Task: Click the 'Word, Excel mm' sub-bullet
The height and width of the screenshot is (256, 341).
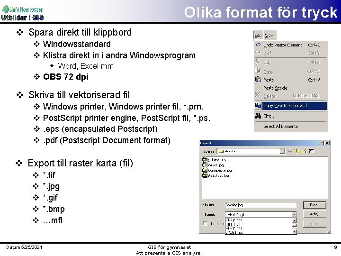Action: pos(86,66)
